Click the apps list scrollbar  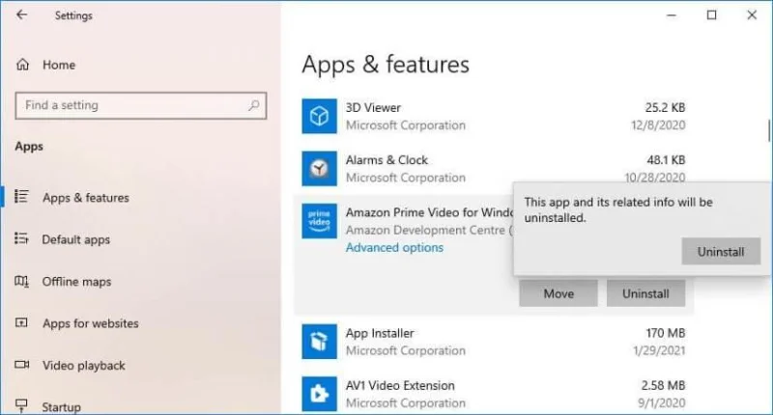[768, 130]
